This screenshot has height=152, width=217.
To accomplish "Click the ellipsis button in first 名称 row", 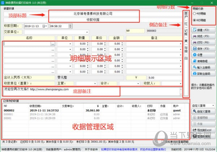I will click(x=53, y=44).
